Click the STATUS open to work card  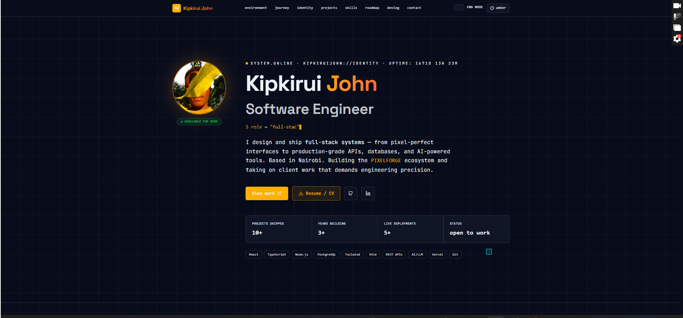pyautogui.click(x=477, y=229)
